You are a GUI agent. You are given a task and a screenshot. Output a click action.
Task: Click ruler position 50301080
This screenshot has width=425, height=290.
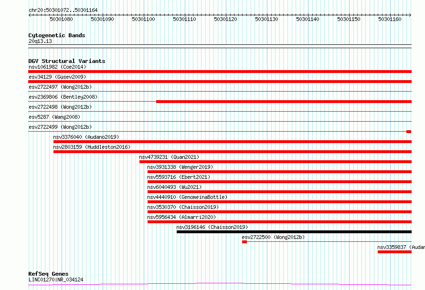coord(61,19)
